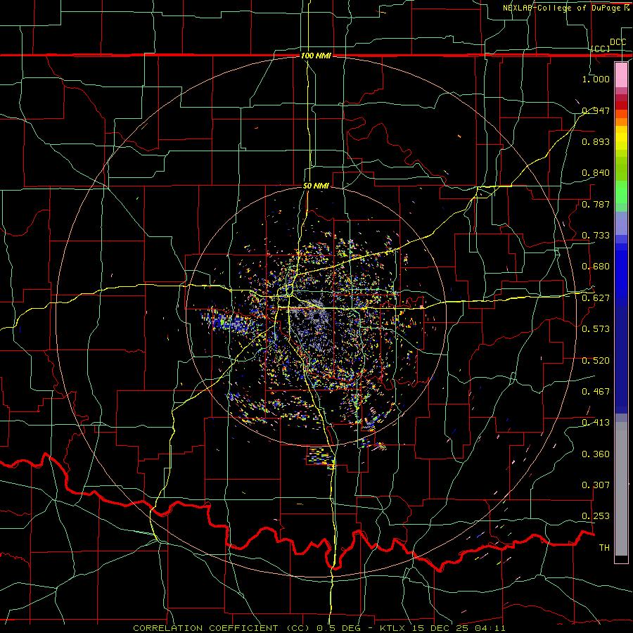Image resolution: width=633 pixels, height=633 pixels.
Task: Pick the gray segment near 0.307
Action: (x=621, y=489)
